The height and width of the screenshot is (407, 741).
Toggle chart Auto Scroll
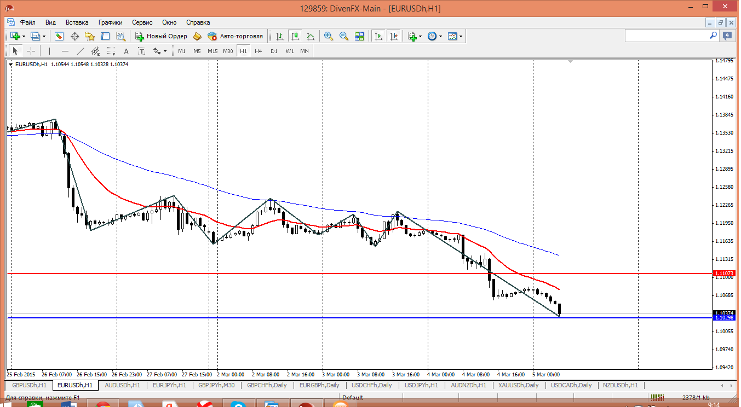(378, 36)
